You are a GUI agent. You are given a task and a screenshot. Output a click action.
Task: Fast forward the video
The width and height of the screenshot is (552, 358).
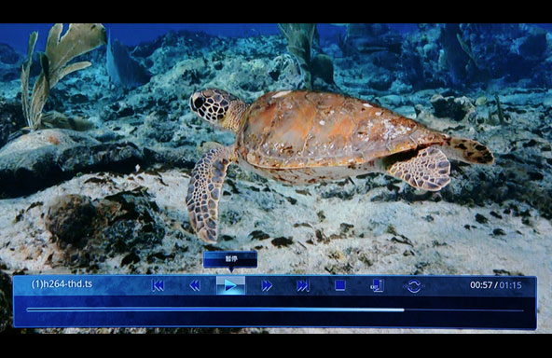[x=268, y=285]
